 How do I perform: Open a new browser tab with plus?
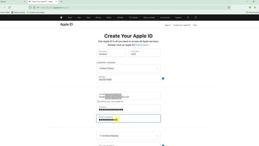(x=61, y=2)
